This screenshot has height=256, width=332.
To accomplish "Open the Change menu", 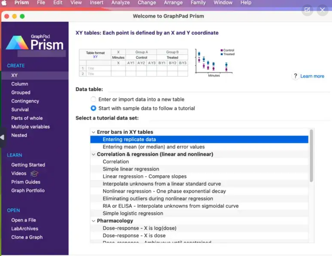I will coord(147,3).
